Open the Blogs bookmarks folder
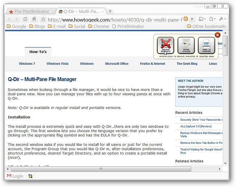 point(37,26)
